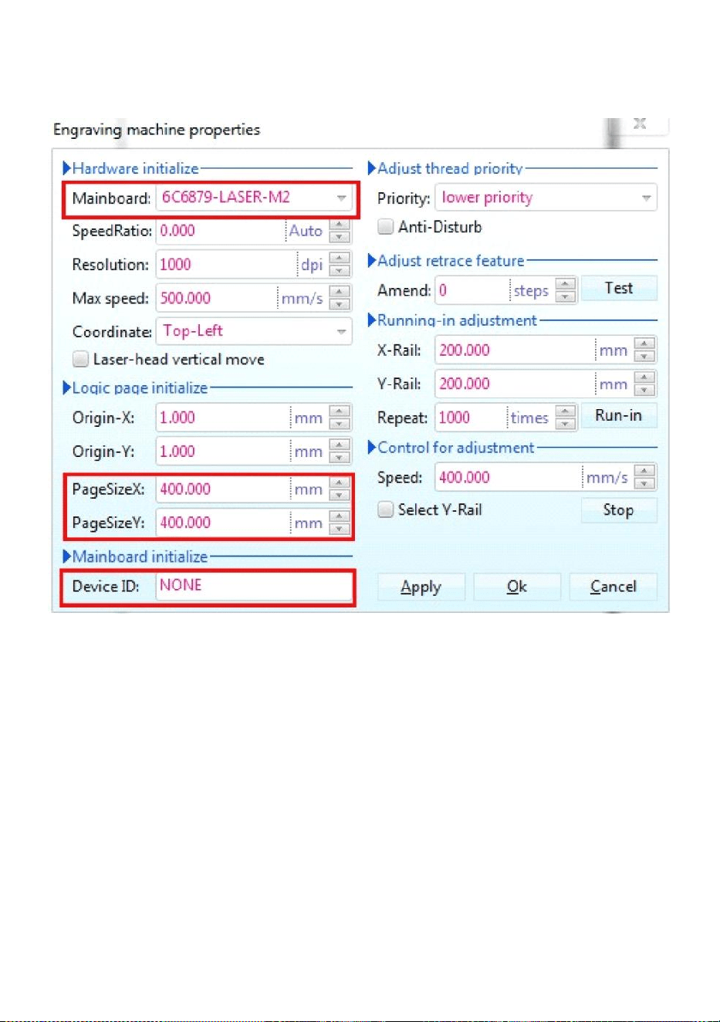Decrease PageSizeY with down arrow

340,529
